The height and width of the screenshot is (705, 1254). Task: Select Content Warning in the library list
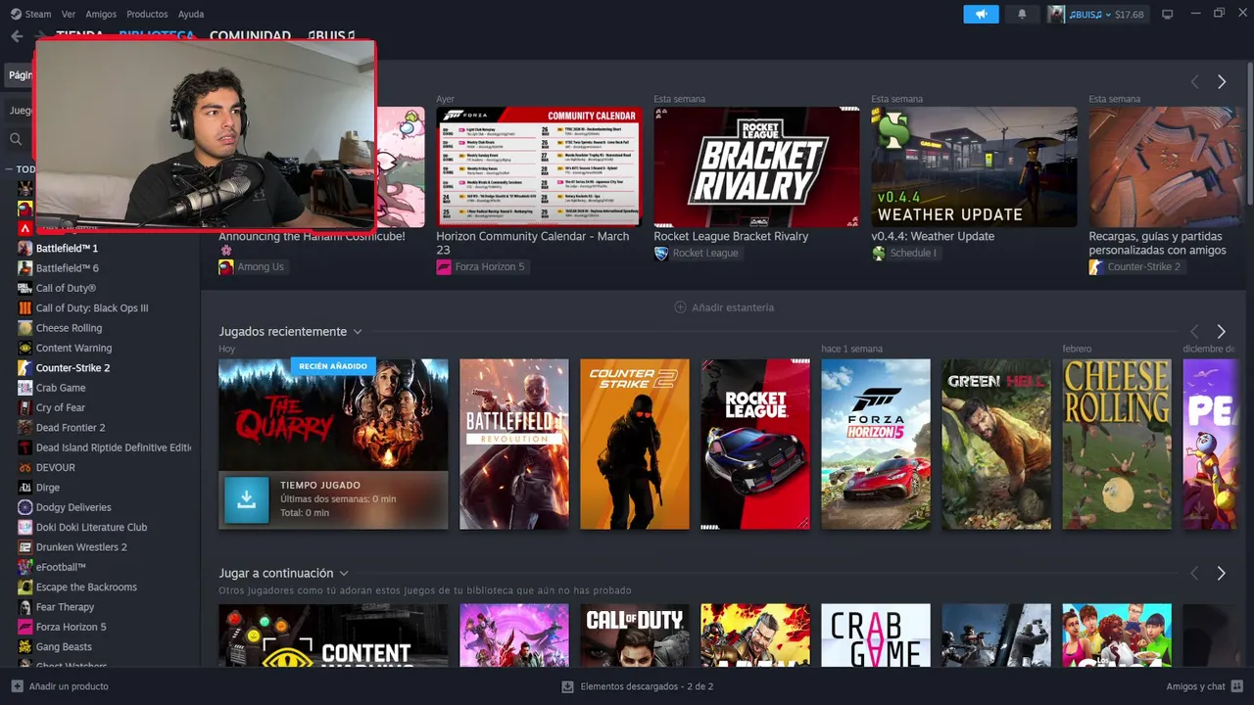point(73,348)
